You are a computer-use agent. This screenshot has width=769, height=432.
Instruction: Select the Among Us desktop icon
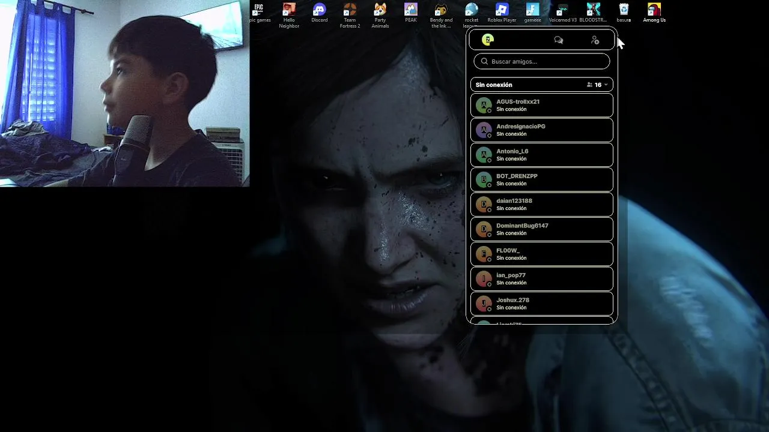(654, 14)
